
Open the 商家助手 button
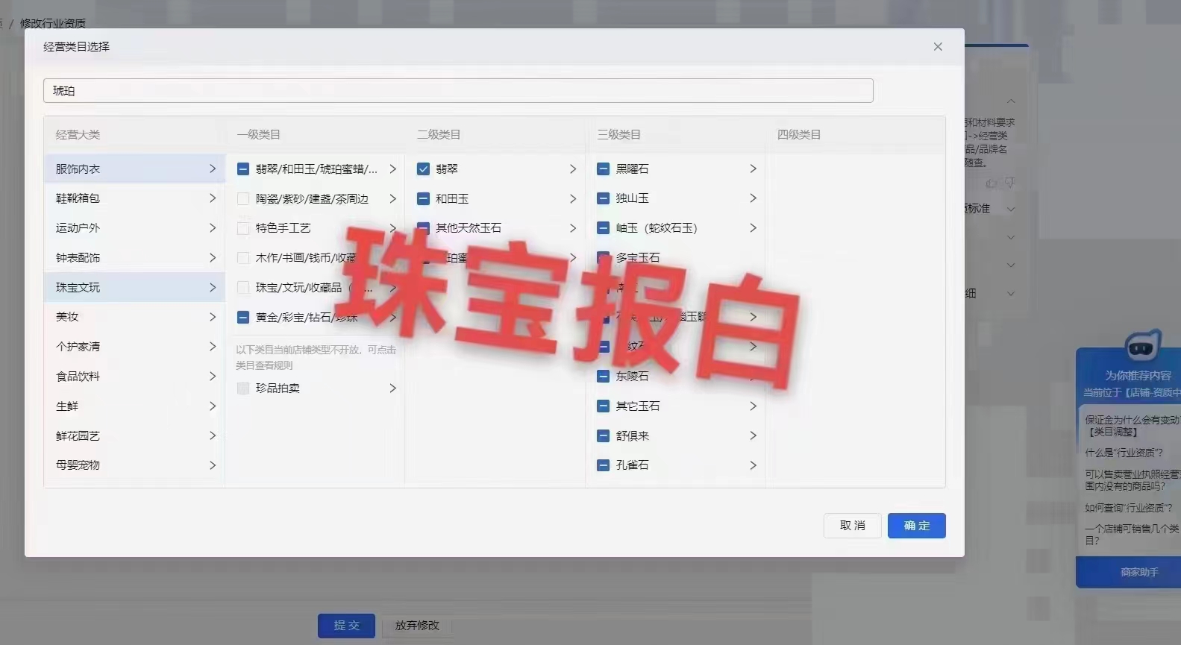tap(1128, 572)
